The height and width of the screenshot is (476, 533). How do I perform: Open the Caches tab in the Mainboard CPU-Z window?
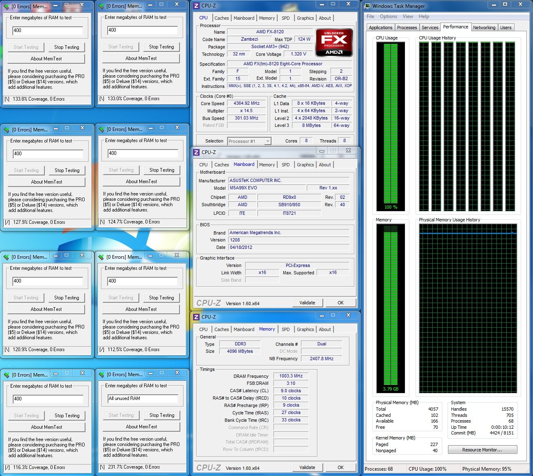coord(221,165)
